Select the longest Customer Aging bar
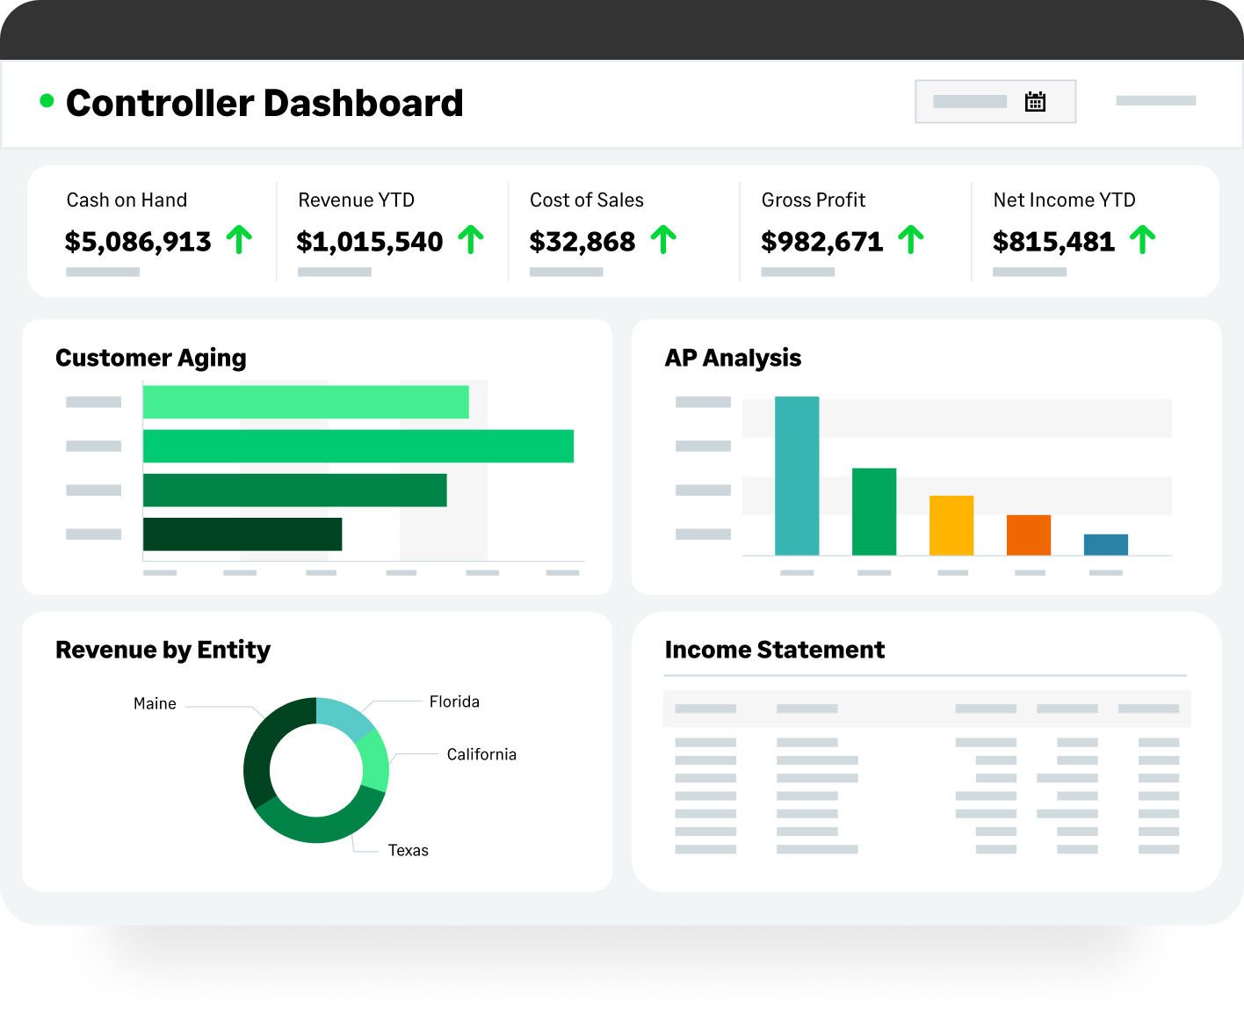This screenshot has height=1032, width=1244. (x=358, y=446)
